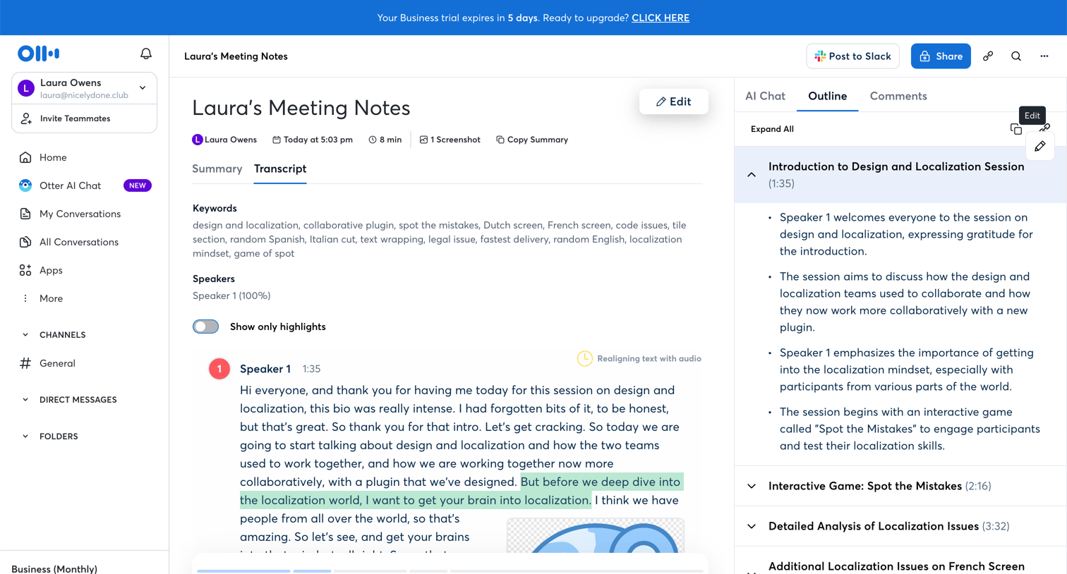1067x574 pixels.
Task: Click the Additional Localization Issues on French Screen heading
Action: (x=896, y=566)
